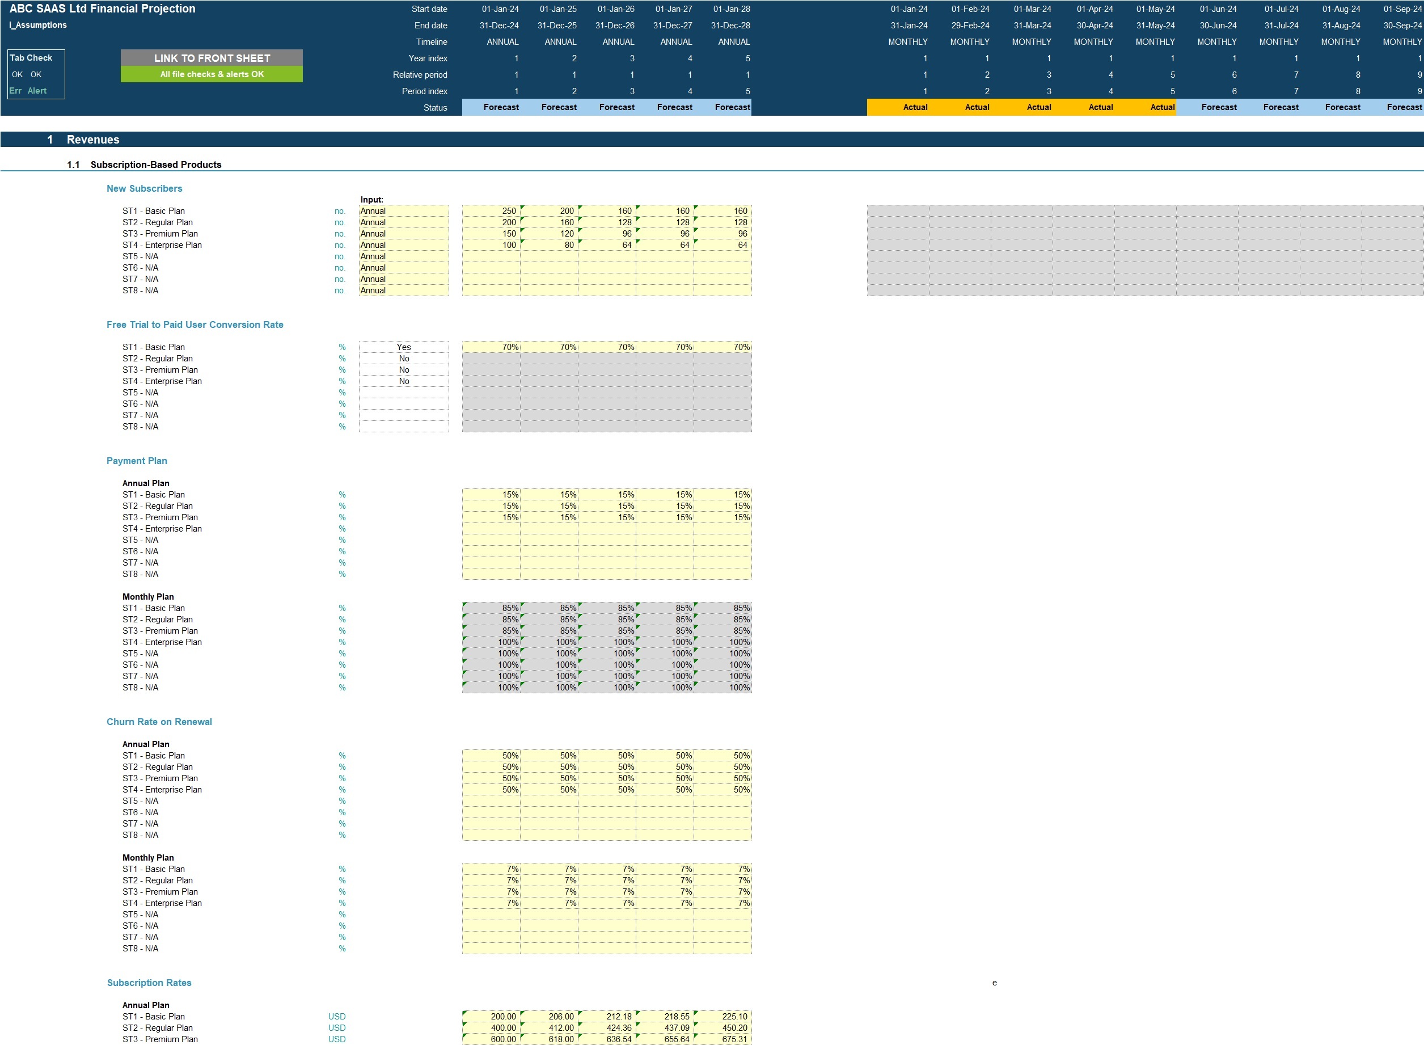Open ST4 Enterprise Plan Annual input dropdown

403,245
